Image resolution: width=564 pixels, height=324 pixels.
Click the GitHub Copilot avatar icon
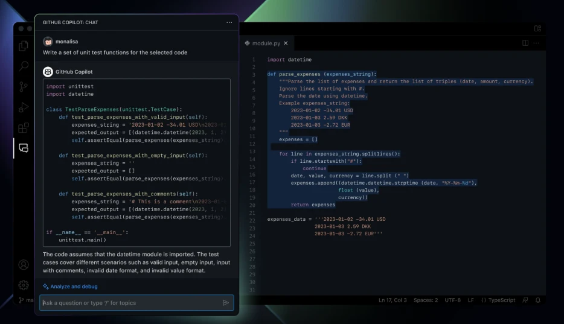(48, 72)
